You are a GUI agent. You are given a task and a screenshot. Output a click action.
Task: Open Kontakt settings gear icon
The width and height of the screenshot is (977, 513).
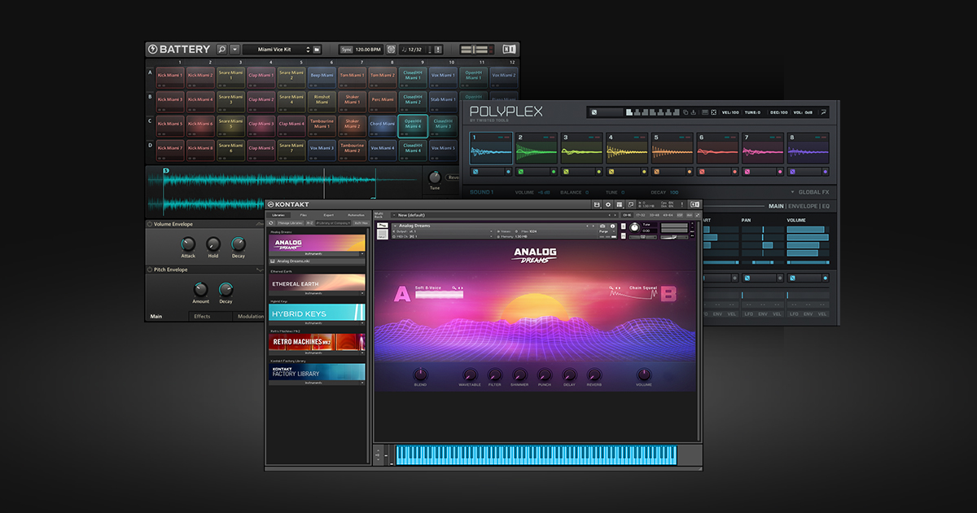pyautogui.click(x=608, y=204)
